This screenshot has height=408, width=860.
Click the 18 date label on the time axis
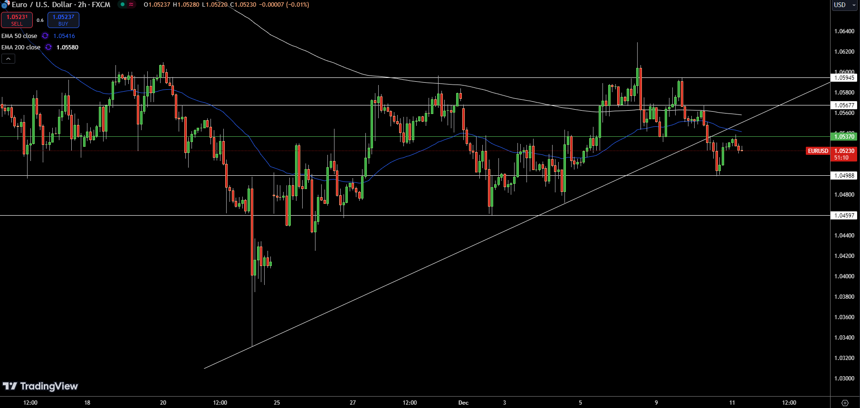click(x=87, y=403)
